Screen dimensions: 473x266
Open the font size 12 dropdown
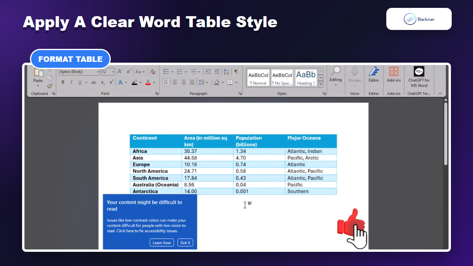pyautogui.click(x=113, y=72)
